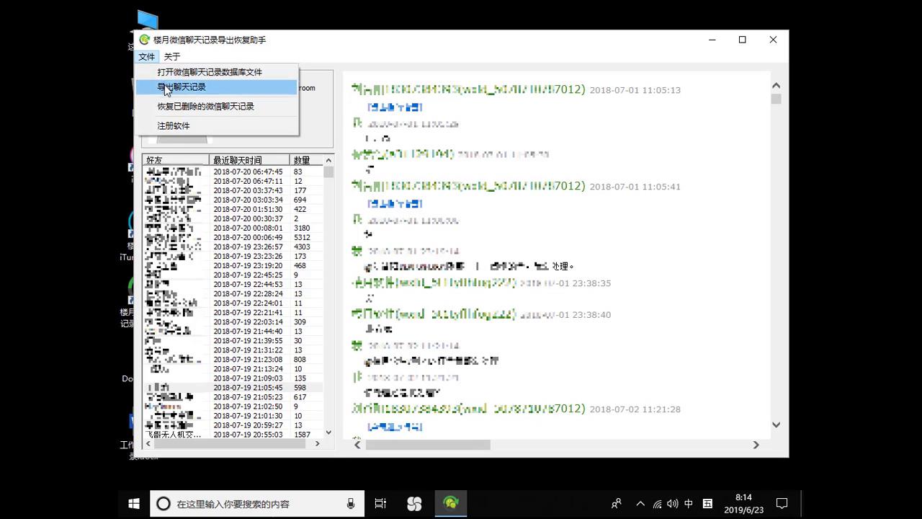Select row with 4303 messages

point(233,247)
